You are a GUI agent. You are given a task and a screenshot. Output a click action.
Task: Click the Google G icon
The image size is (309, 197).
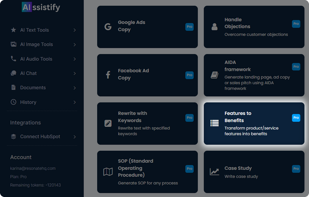click(x=108, y=27)
